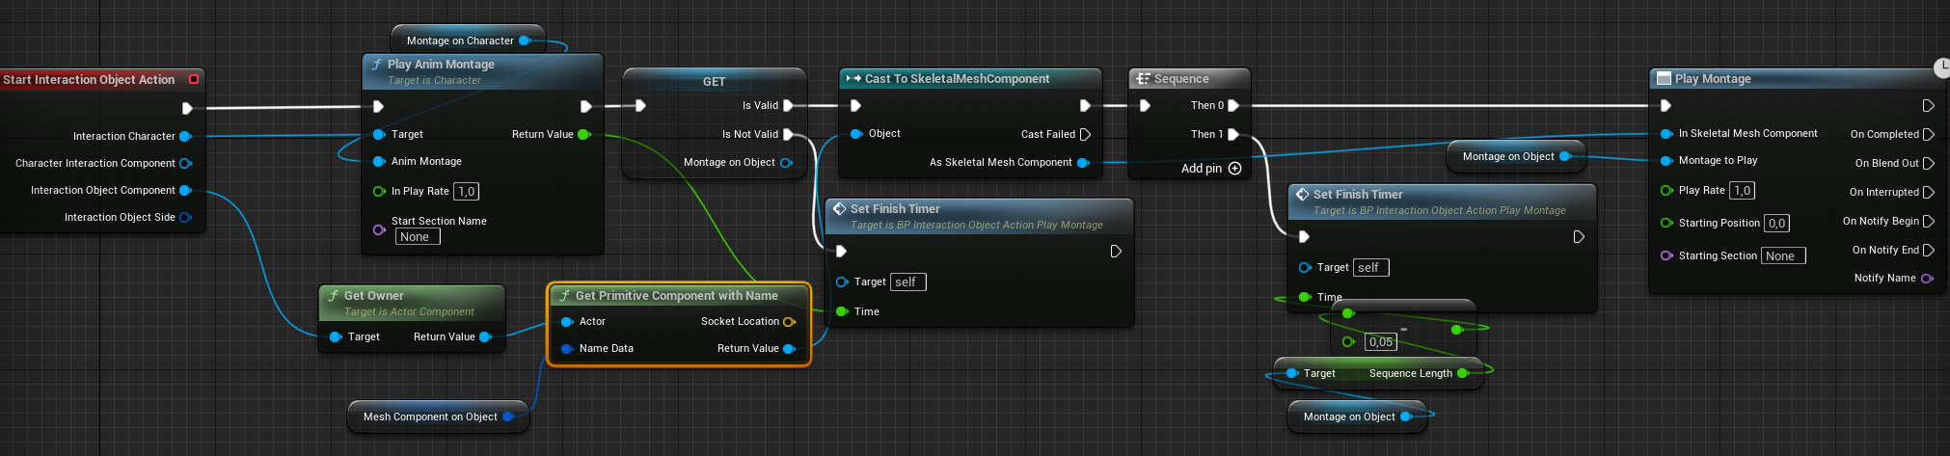Click the Starting Section None field

pyautogui.click(x=1782, y=256)
